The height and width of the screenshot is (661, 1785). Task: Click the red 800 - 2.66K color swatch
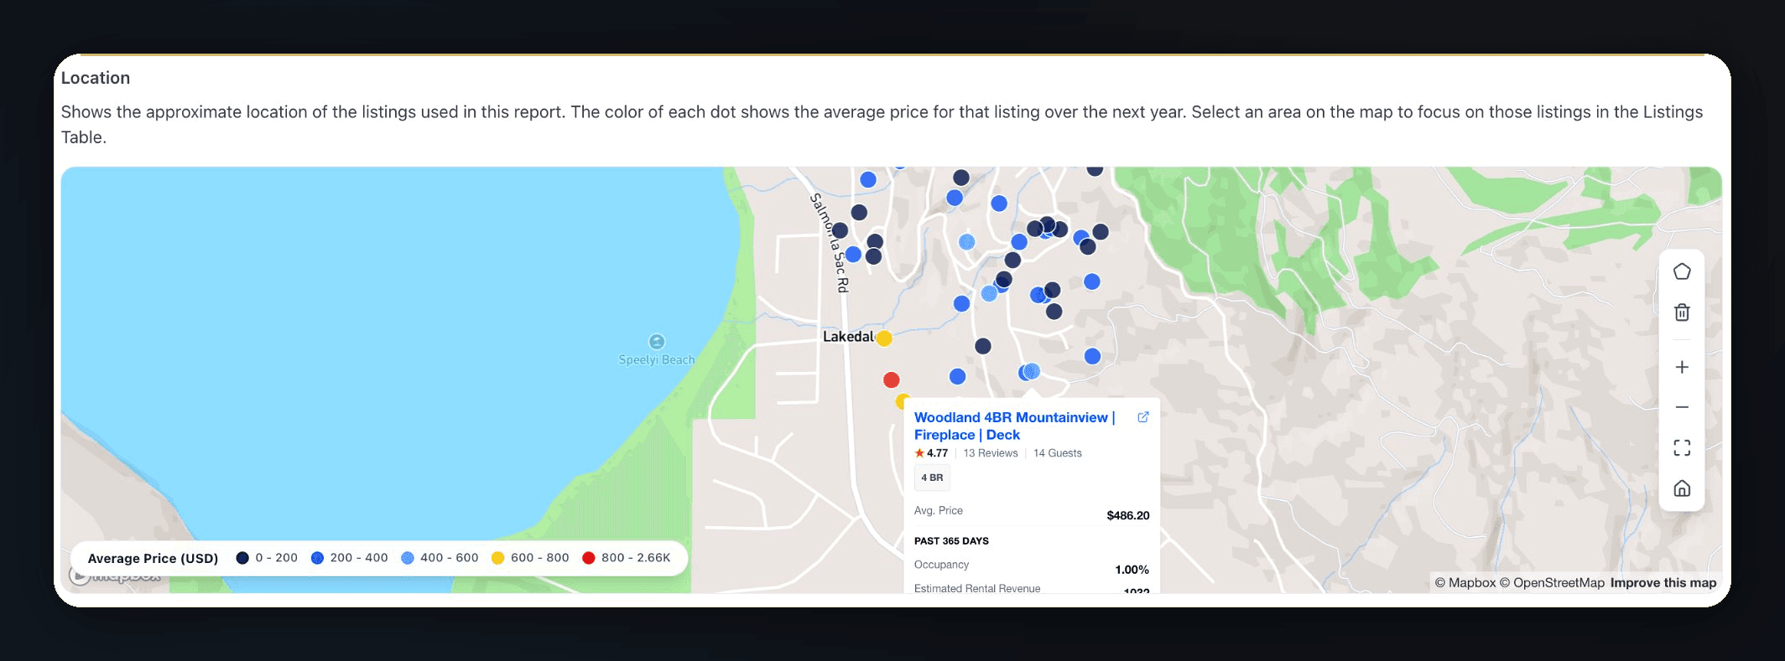[590, 557]
